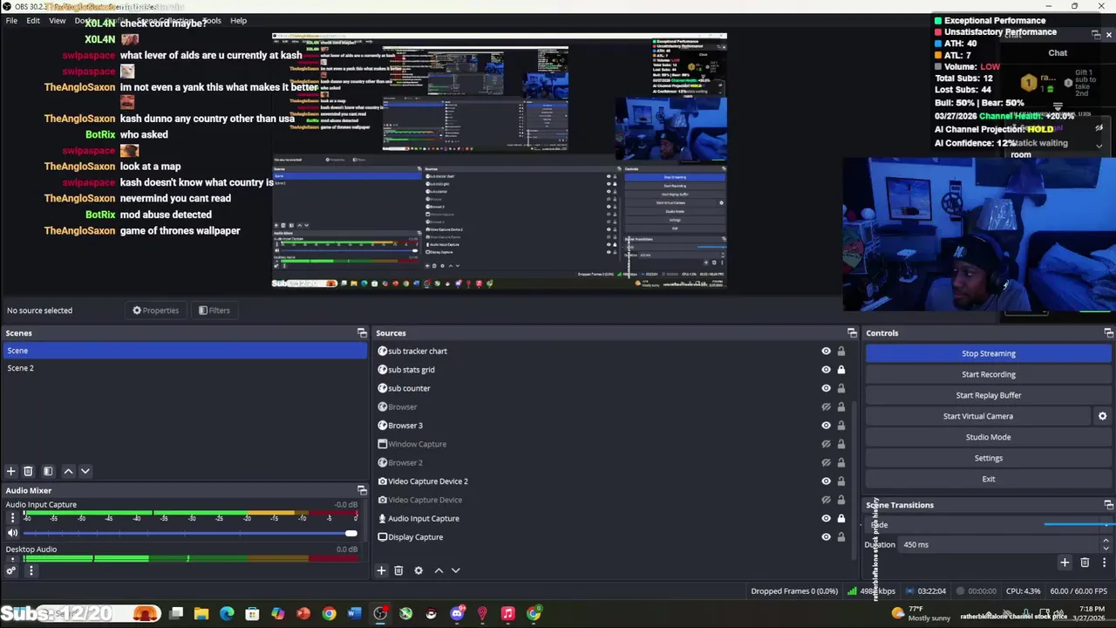1116x628 pixels.
Task: Hide the Display Capture source
Action: point(826,537)
